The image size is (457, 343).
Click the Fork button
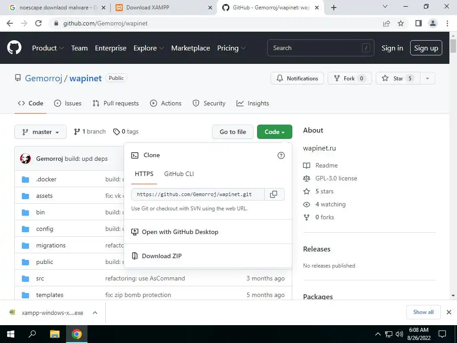tap(350, 78)
